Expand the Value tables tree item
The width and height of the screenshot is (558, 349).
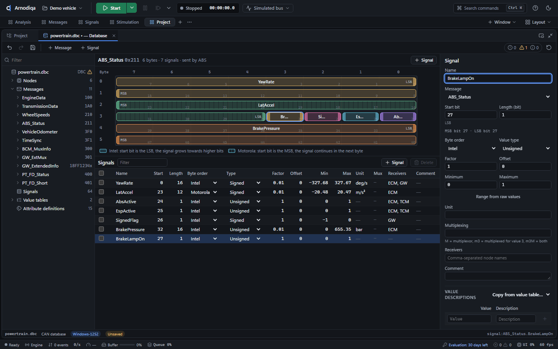point(12,200)
